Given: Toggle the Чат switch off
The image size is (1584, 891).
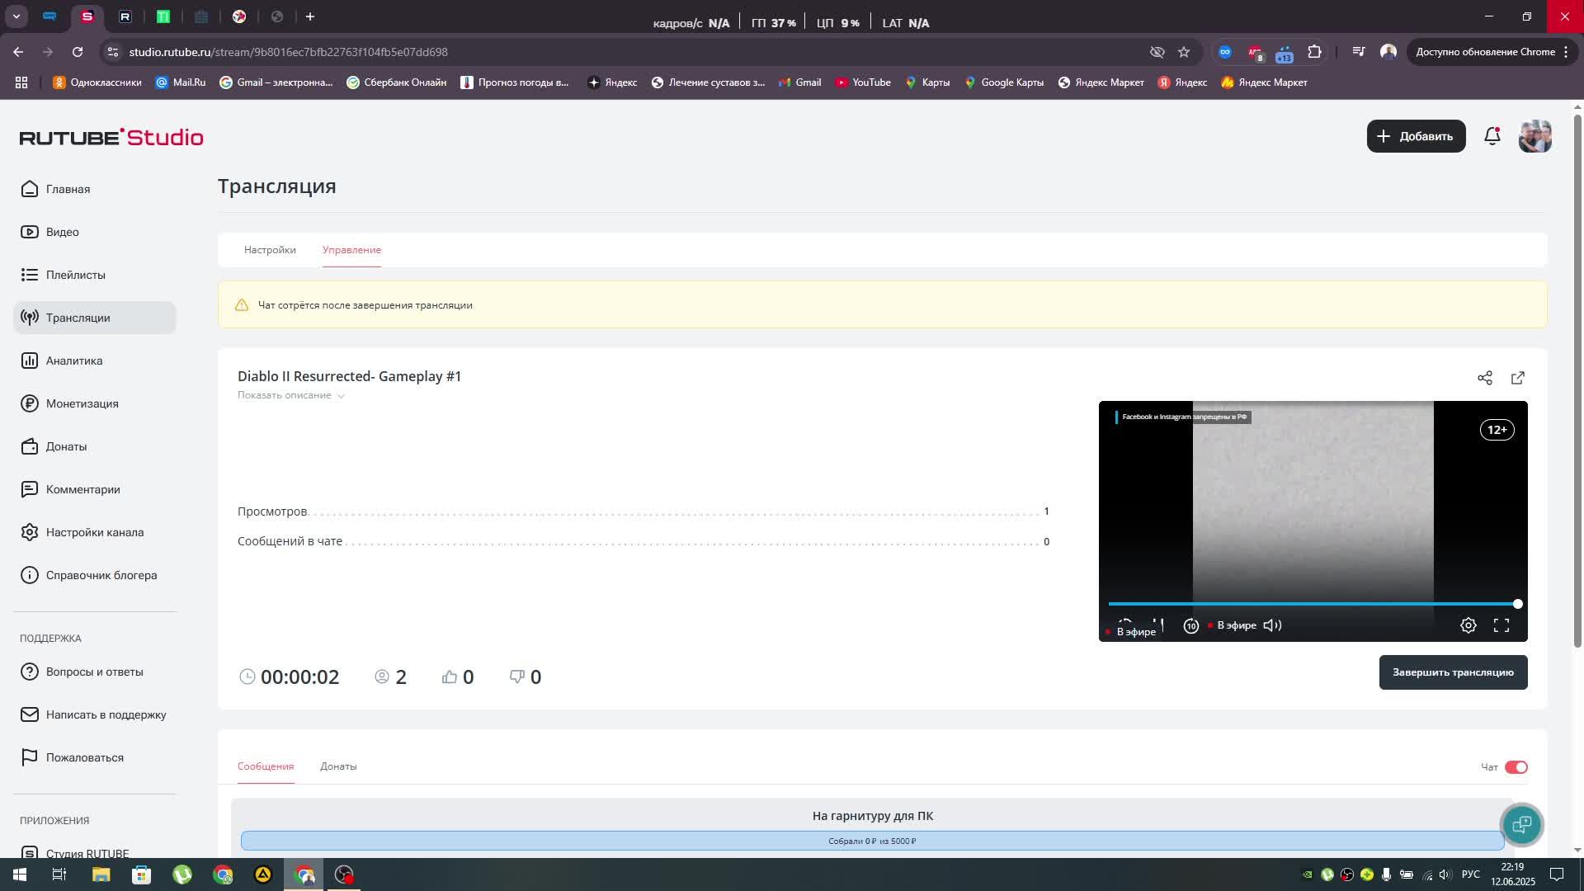Looking at the screenshot, I should [1516, 767].
